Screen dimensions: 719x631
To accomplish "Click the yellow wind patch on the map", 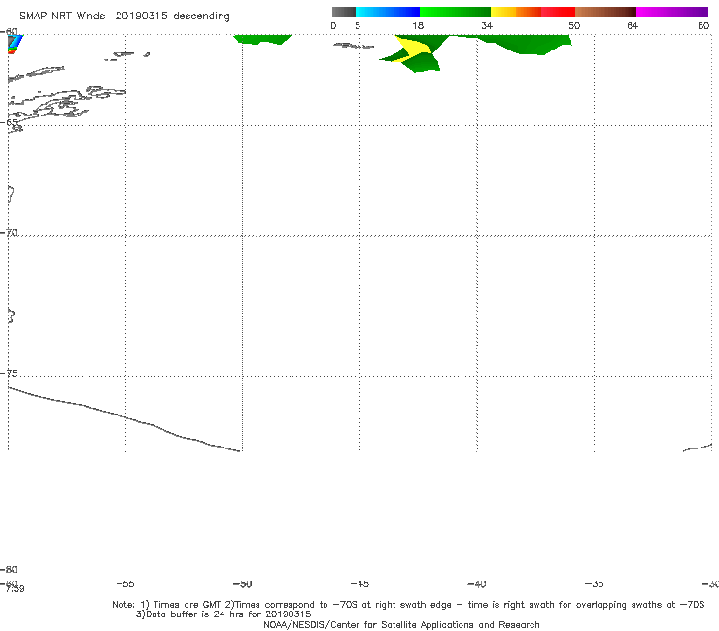I will click(x=413, y=50).
